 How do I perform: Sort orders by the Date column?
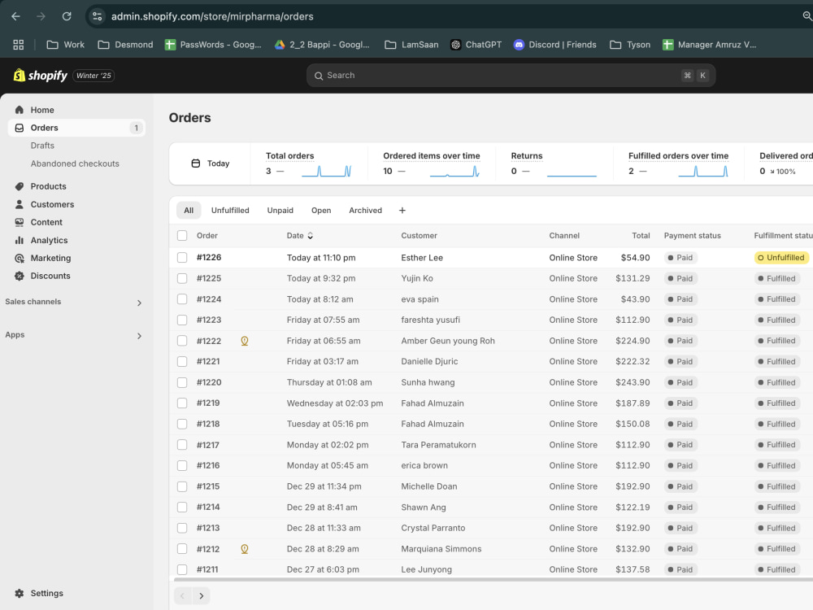(x=300, y=236)
